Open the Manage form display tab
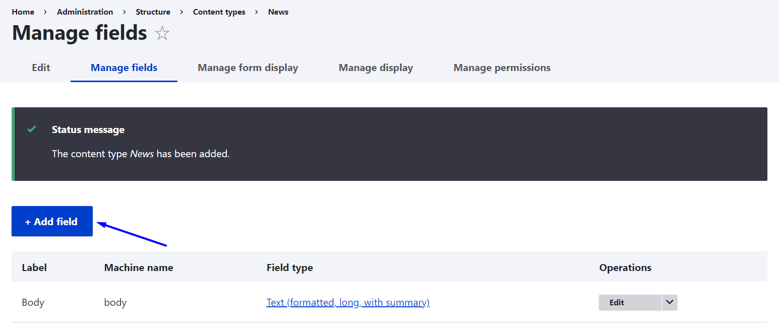 [x=248, y=68]
